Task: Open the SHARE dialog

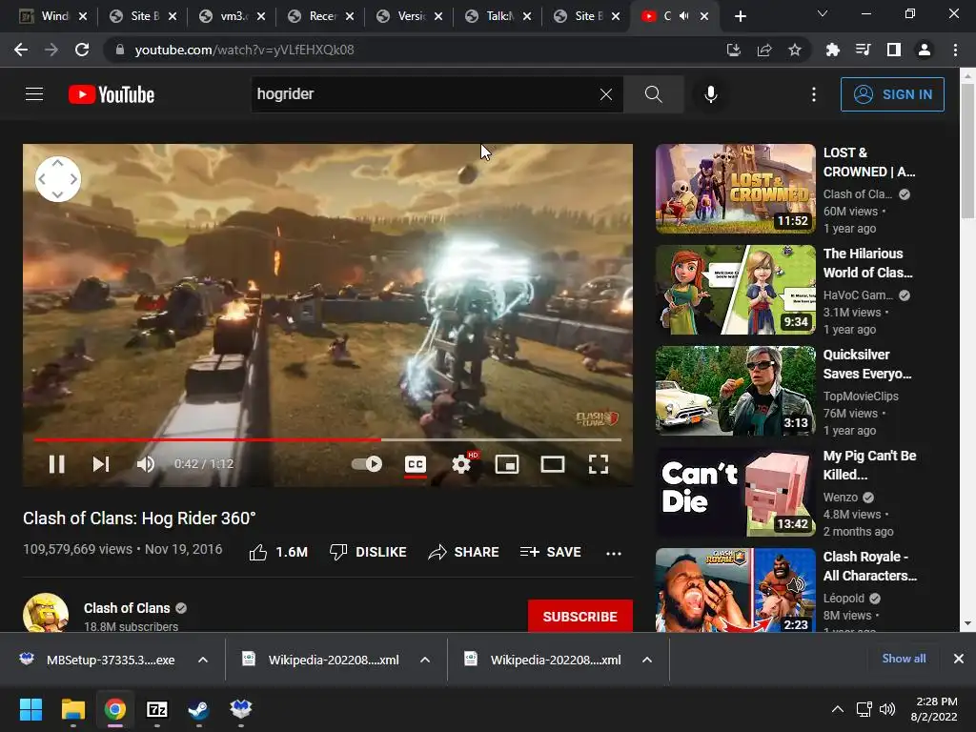Action: 464,552
